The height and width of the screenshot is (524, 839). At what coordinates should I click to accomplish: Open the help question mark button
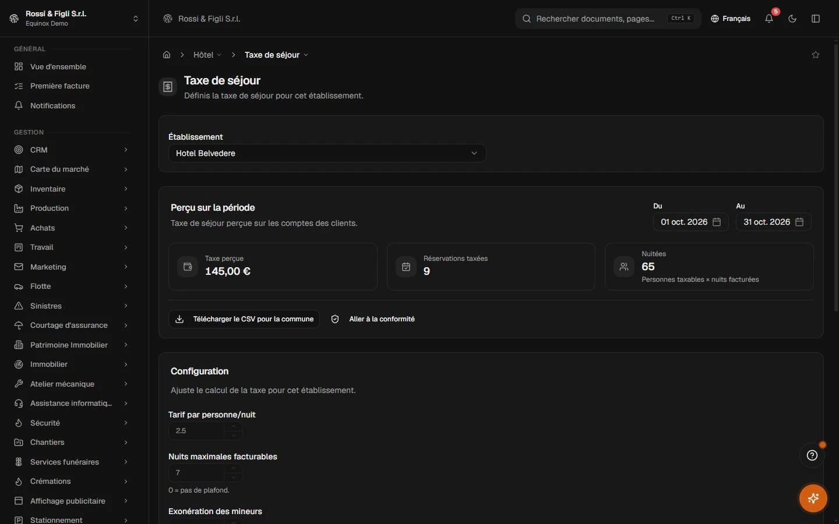coord(812,455)
